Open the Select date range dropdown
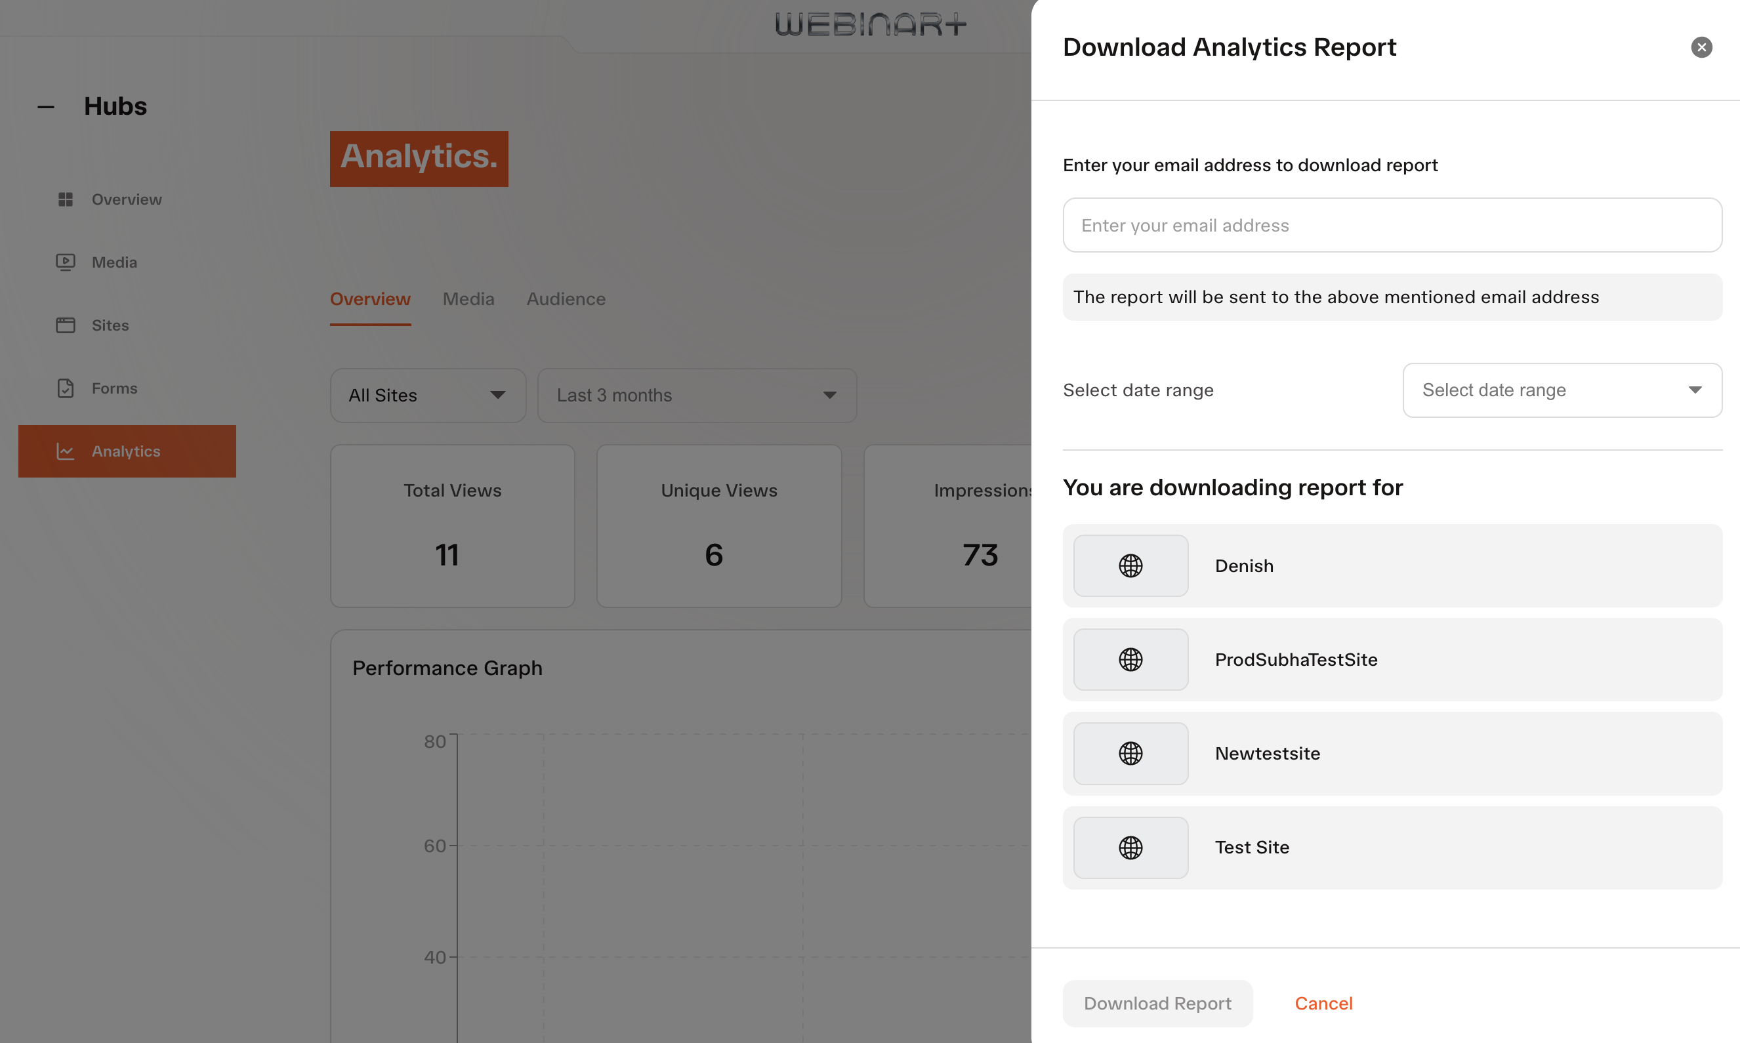This screenshot has height=1043, width=1740. (x=1562, y=390)
